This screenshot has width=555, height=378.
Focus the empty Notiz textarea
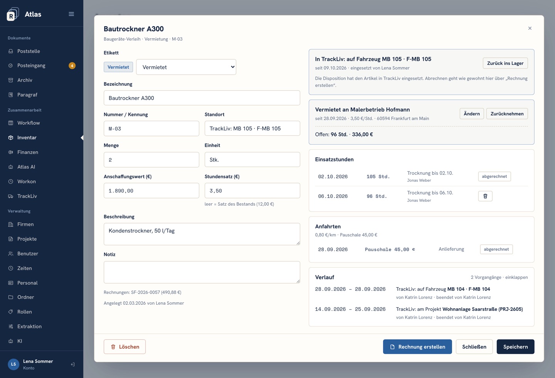202,272
